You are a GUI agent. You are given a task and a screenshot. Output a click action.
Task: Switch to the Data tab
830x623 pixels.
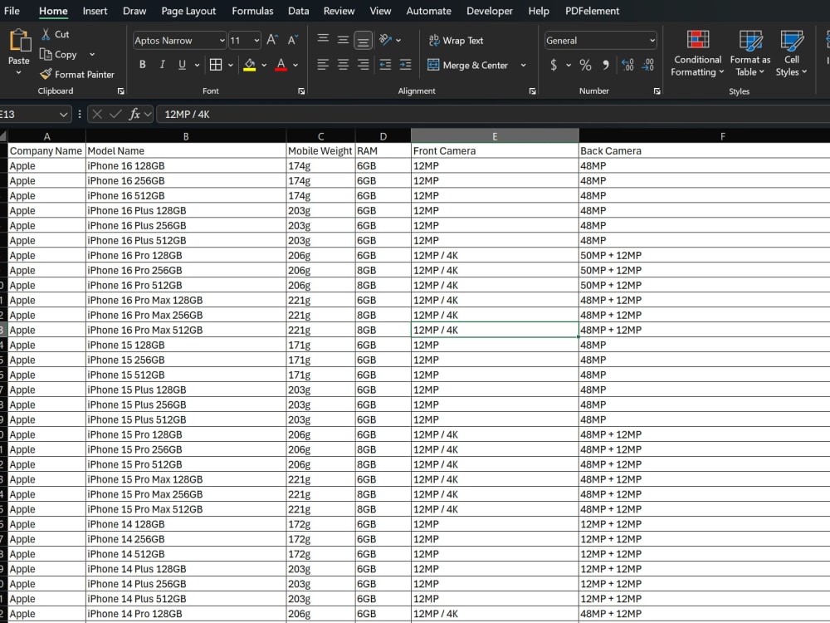coord(299,11)
